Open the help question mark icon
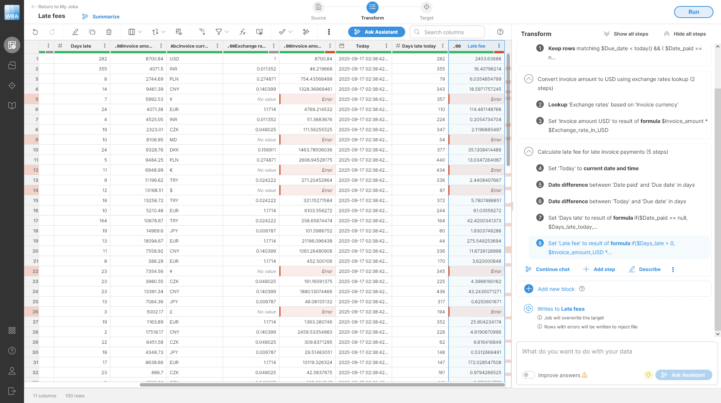The height and width of the screenshot is (403, 721). coord(500,32)
